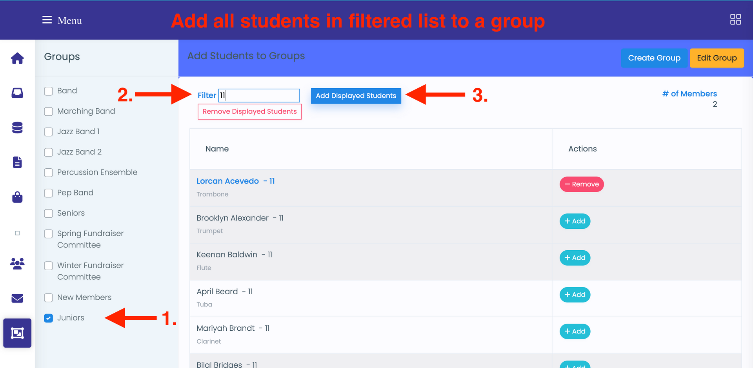Tick the Seniors group checkbox
Screen dimensions: 753x368
pyautogui.click(x=49, y=213)
